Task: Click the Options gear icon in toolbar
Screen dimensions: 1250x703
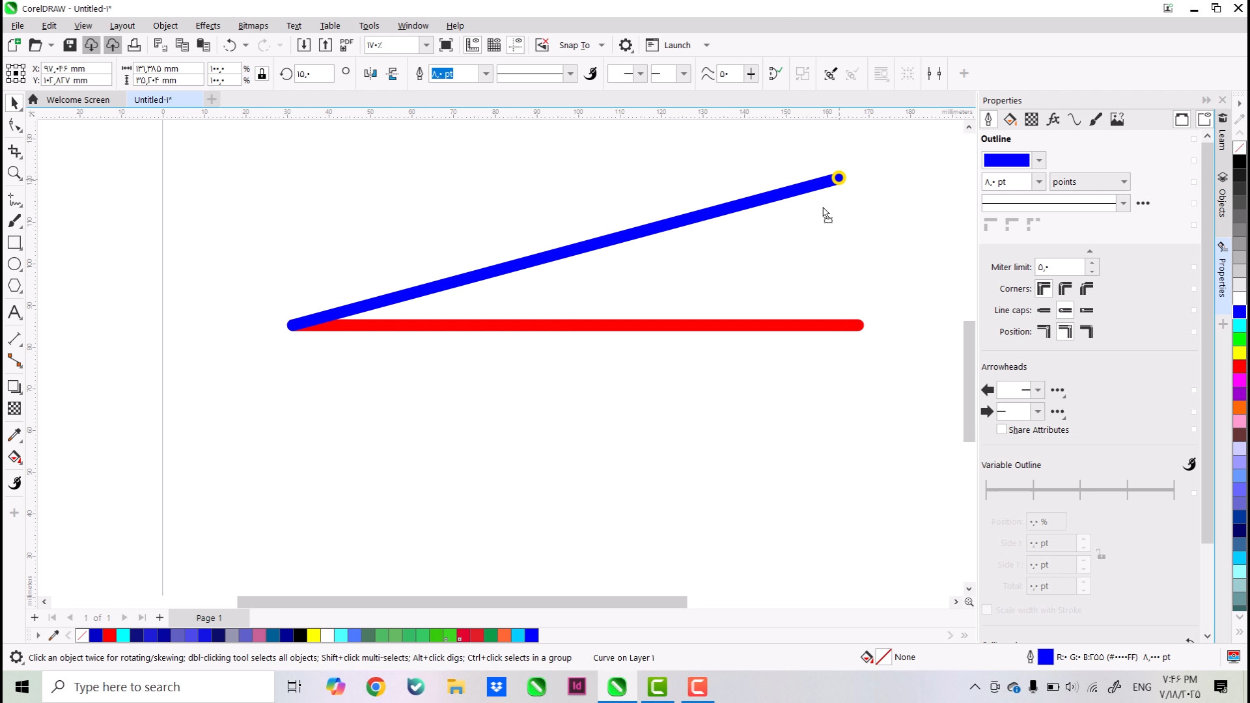Action: tap(625, 45)
